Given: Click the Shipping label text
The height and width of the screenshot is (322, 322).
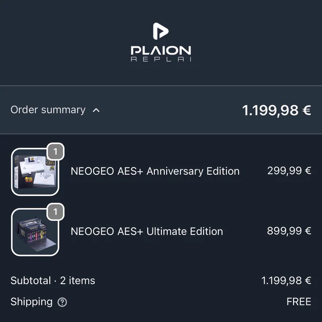Looking at the screenshot, I should click(x=31, y=302).
